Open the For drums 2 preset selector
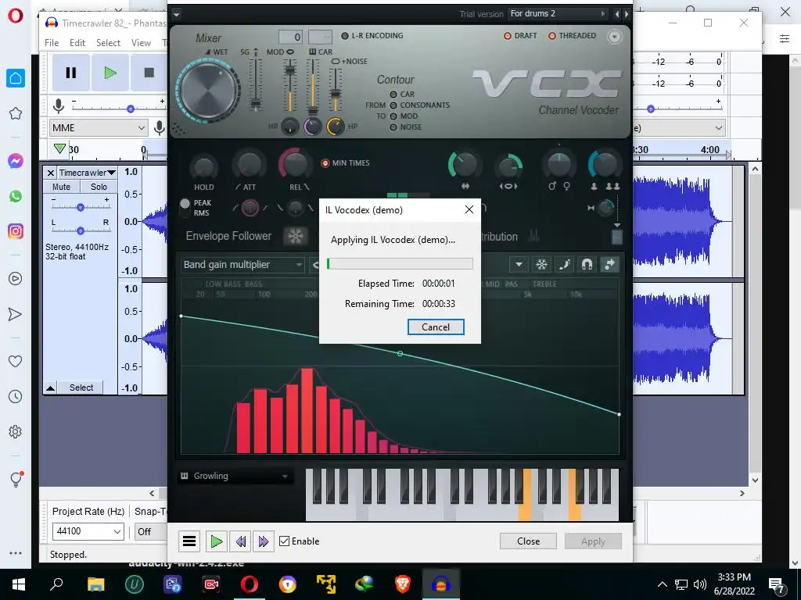The image size is (801, 600). (556, 14)
